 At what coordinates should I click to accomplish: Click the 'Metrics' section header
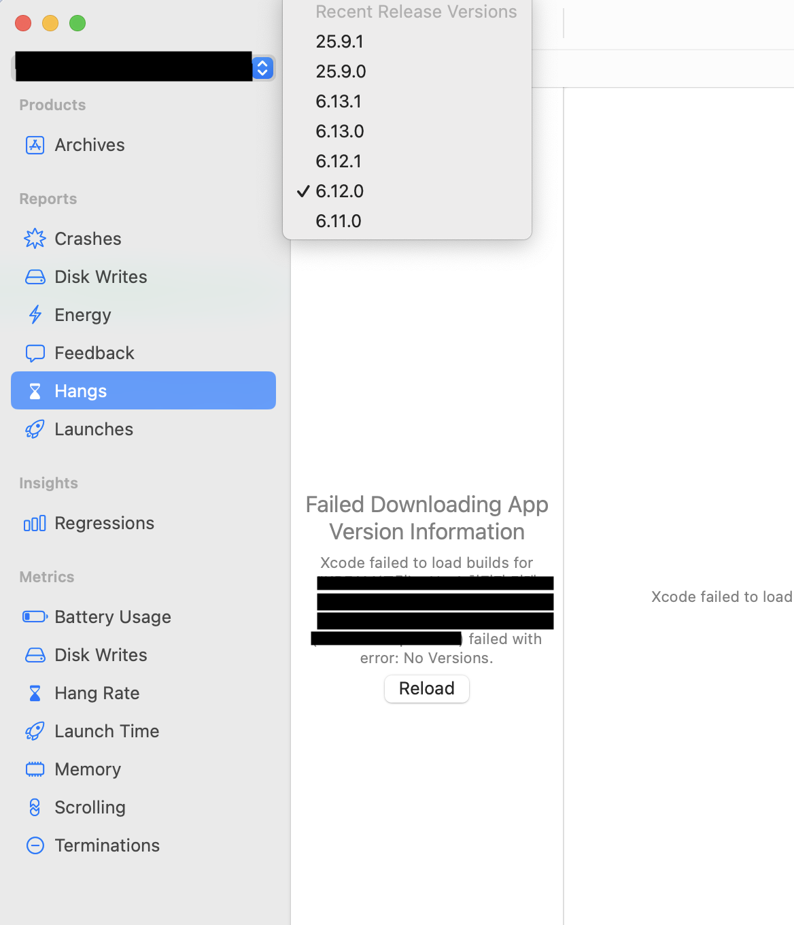point(46,577)
